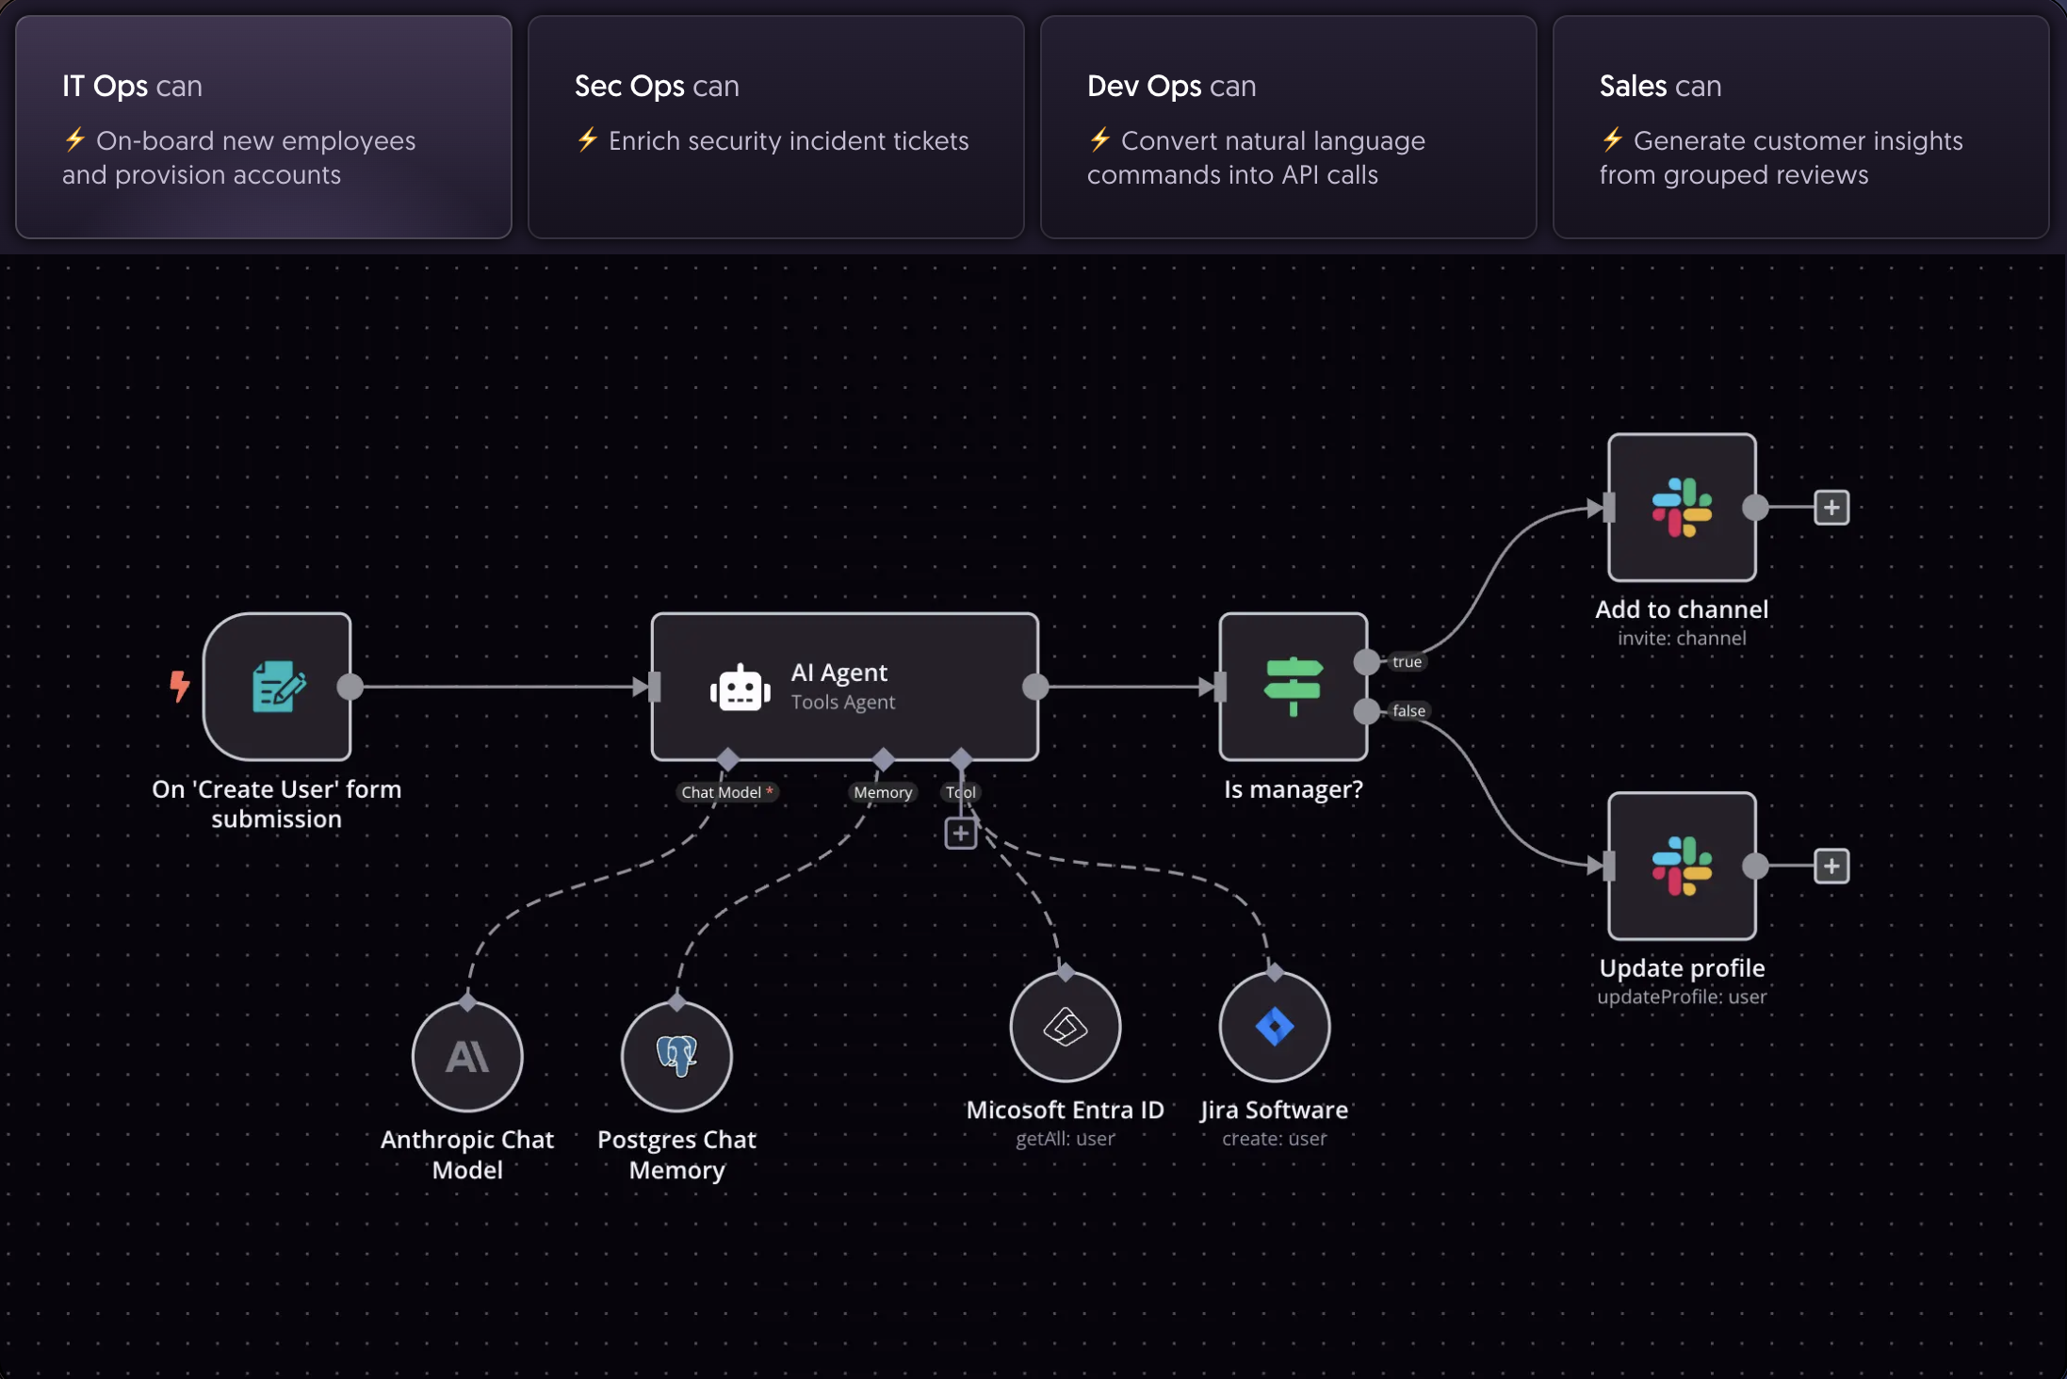Click the false output connector

click(1366, 711)
